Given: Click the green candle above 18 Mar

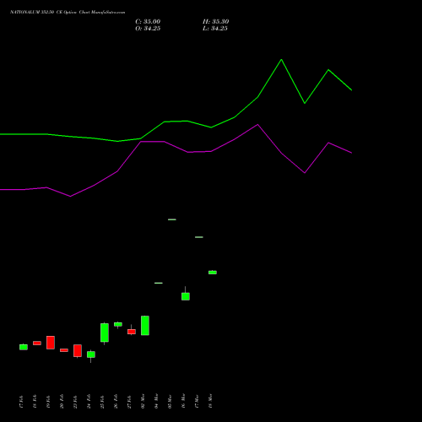Looking at the screenshot, I should click(213, 273).
